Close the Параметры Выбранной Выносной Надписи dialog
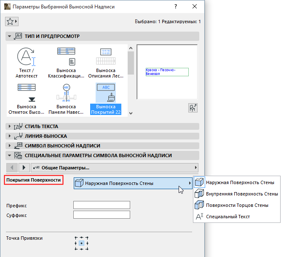Screen dimensions: 281x257 (195, 6)
